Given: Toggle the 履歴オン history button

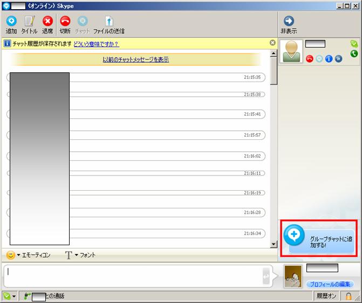Looking at the screenshot, I should pos(326,296).
